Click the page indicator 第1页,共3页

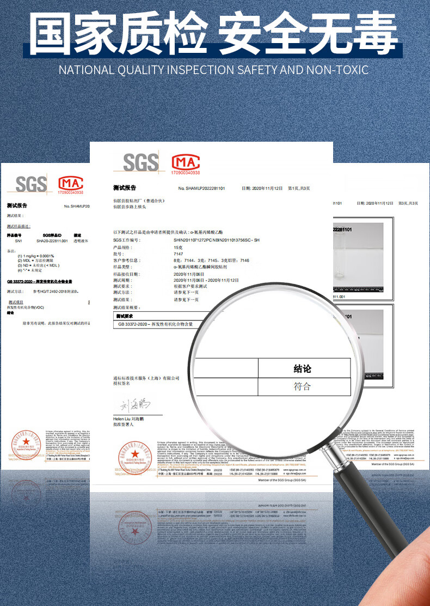(299, 188)
